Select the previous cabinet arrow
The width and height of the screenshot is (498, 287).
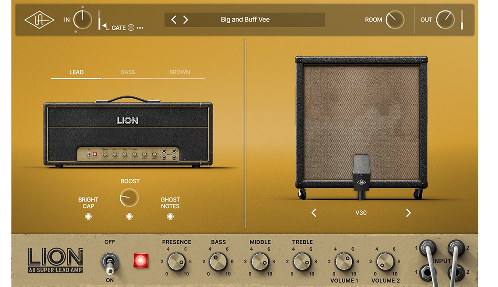click(x=314, y=213)
